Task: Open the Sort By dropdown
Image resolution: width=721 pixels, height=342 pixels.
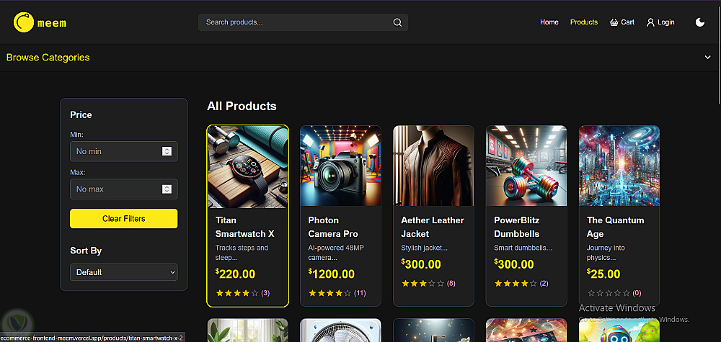Action: point(123,272)
